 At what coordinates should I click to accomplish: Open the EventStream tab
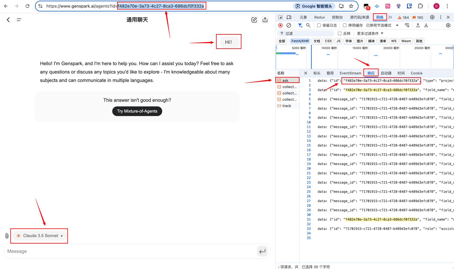point(351,73)
